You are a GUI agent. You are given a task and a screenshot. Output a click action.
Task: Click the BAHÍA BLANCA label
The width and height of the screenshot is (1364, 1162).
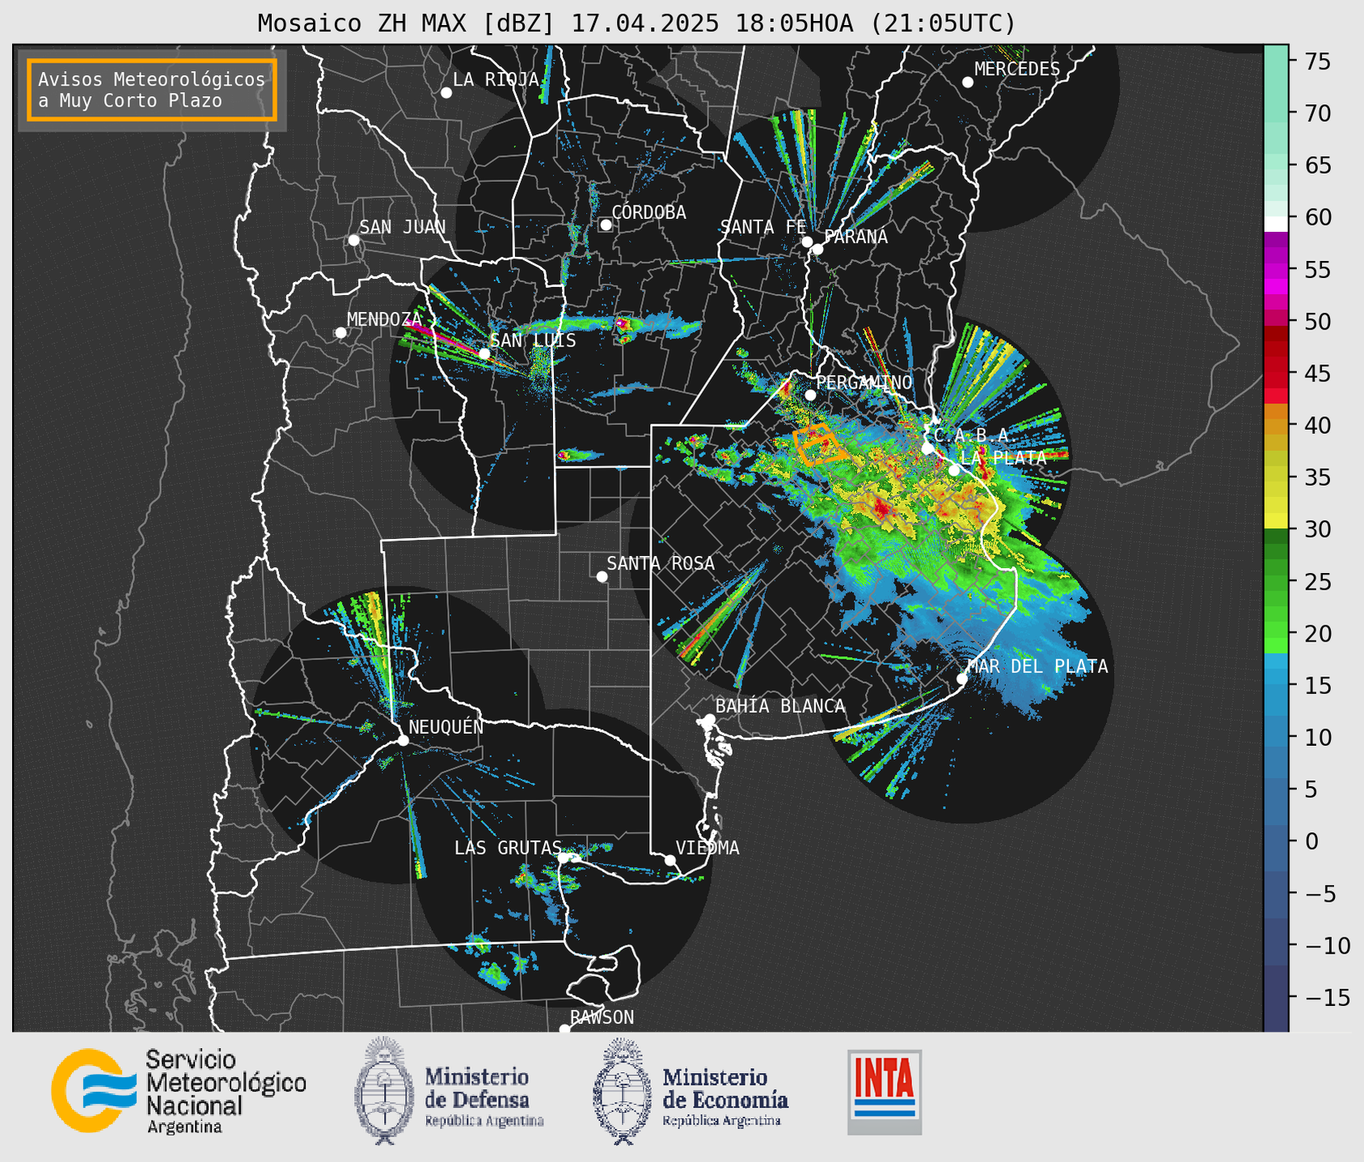[x=780, y=706]
